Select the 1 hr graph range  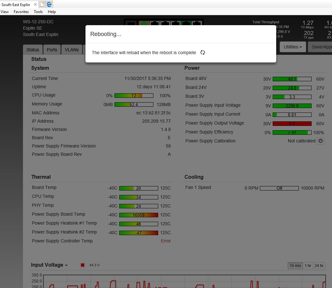[x=308, y=265]
